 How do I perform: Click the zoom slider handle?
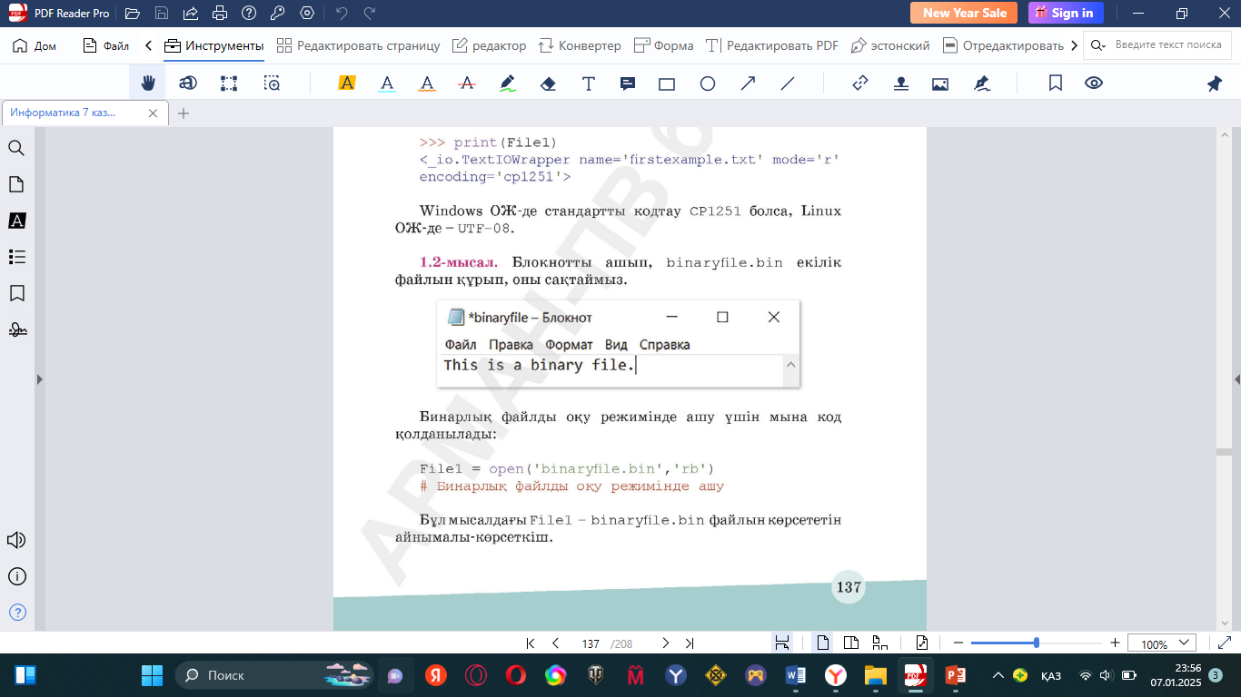click(x=1037, y=643)
